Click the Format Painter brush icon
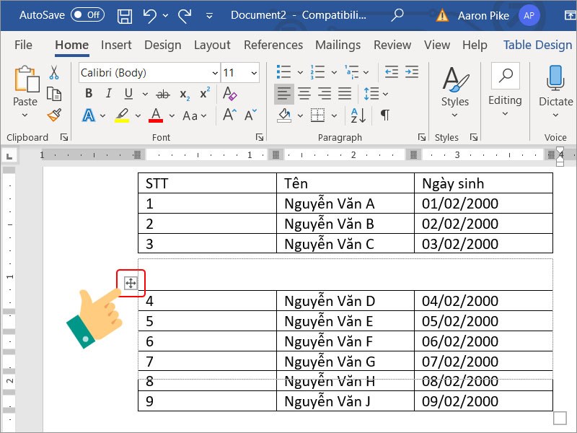577x433 pixels. [54, 115]
